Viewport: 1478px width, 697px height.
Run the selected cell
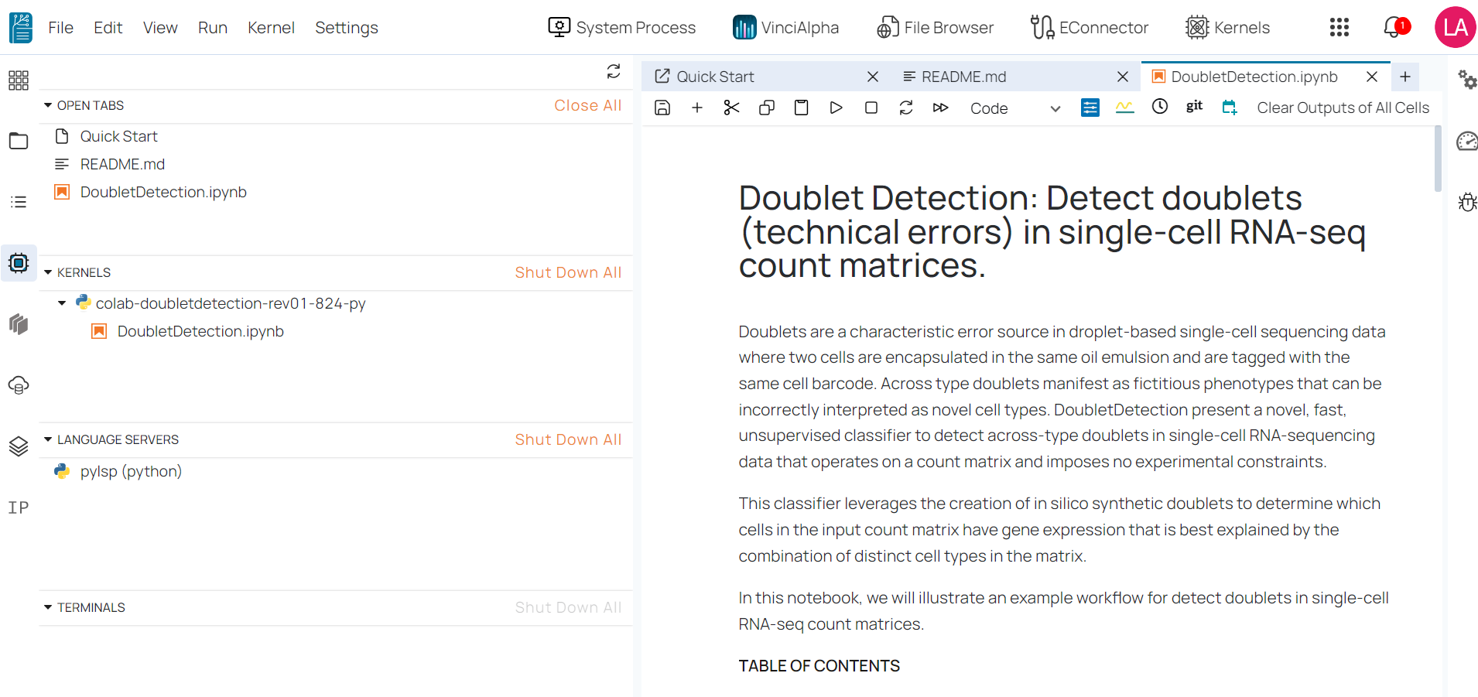tap(837, 108)
